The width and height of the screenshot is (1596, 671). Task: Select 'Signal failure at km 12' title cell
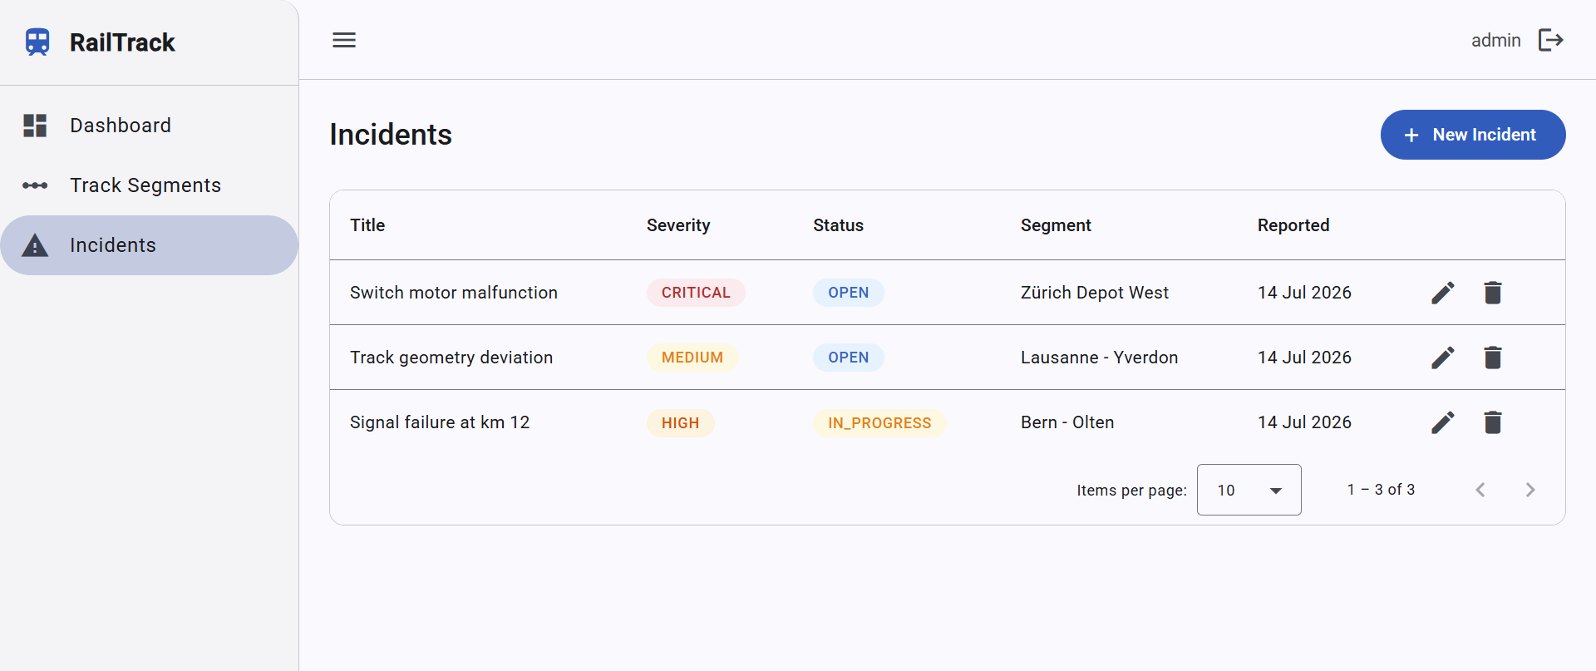click(440, 422)
